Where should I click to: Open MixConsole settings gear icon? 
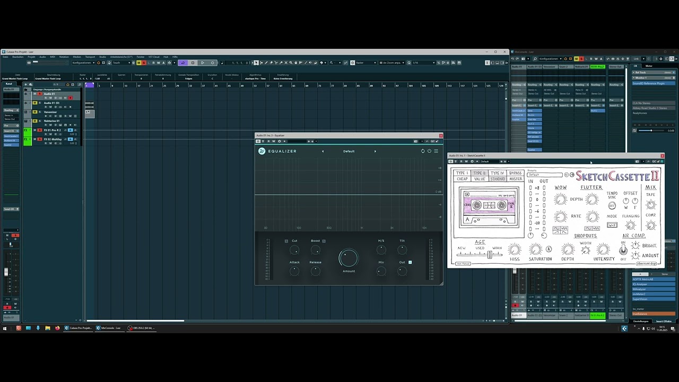661,59
